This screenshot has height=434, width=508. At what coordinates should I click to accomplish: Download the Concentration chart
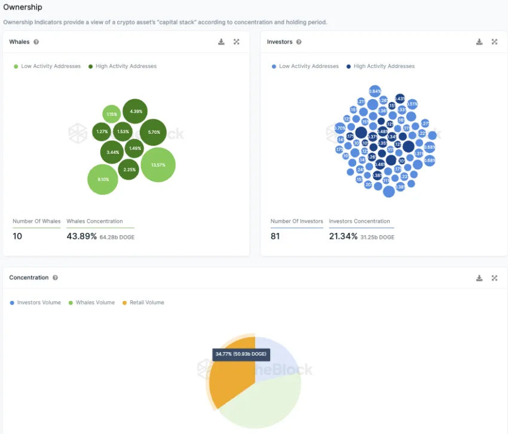pyautogui.click(x=479, y=278)
